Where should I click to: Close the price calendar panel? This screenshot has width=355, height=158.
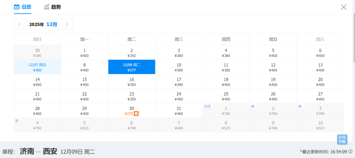344,7
